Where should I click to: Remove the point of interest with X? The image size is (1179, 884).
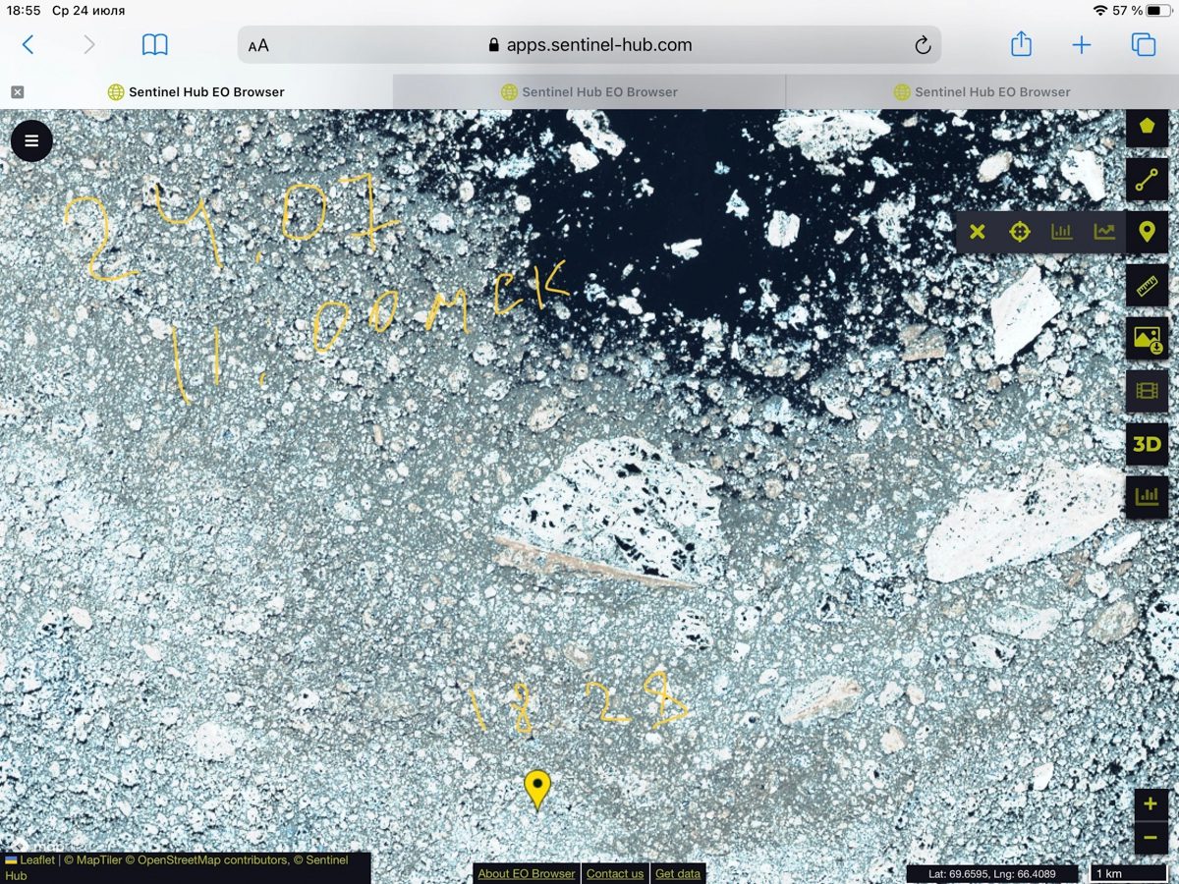(977, 233)
